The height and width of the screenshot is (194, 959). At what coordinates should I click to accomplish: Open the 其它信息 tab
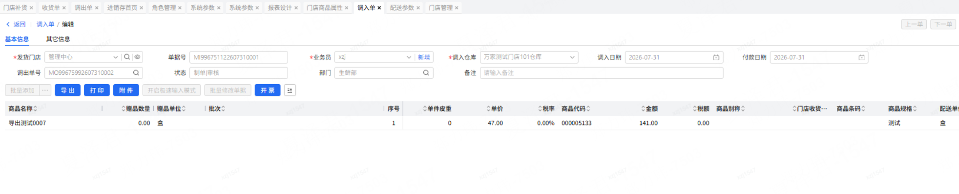tap(58, 39)
